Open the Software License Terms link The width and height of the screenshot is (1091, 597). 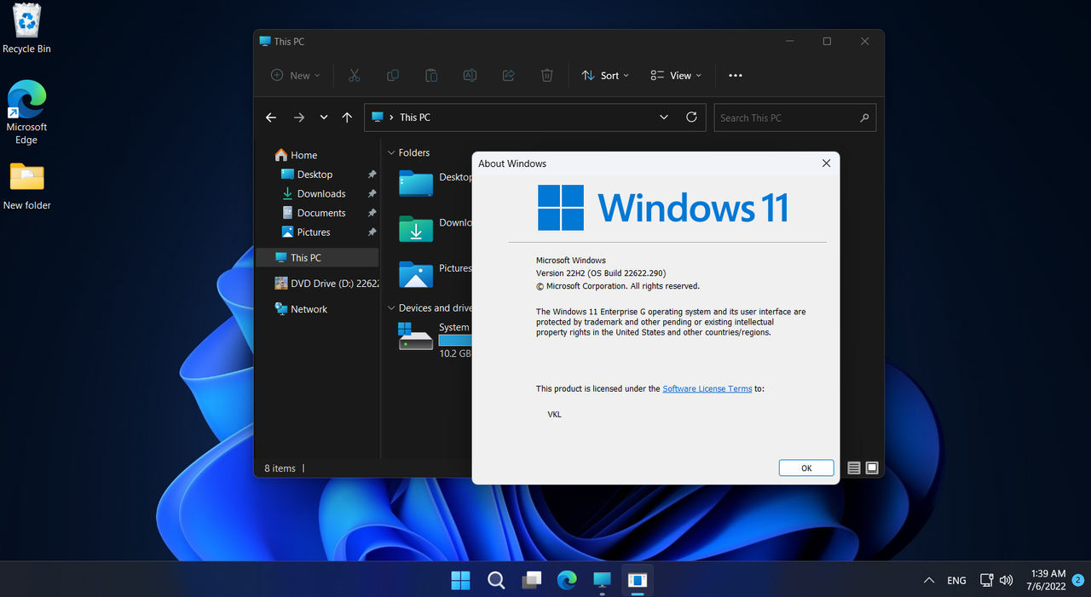coord(707,388)
